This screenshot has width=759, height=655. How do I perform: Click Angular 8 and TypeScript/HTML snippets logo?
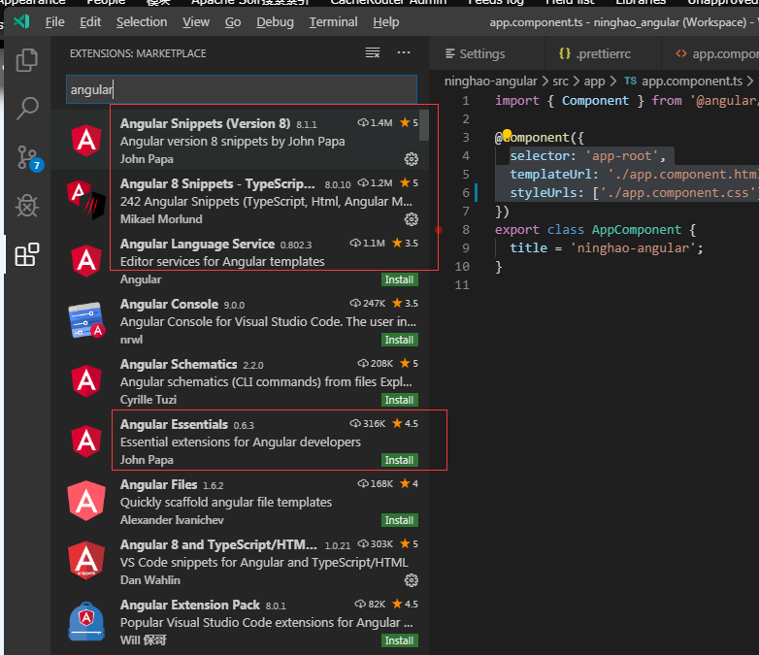(x=86, y=561)
